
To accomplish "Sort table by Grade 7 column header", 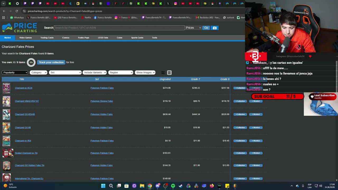I will (195, 79).
